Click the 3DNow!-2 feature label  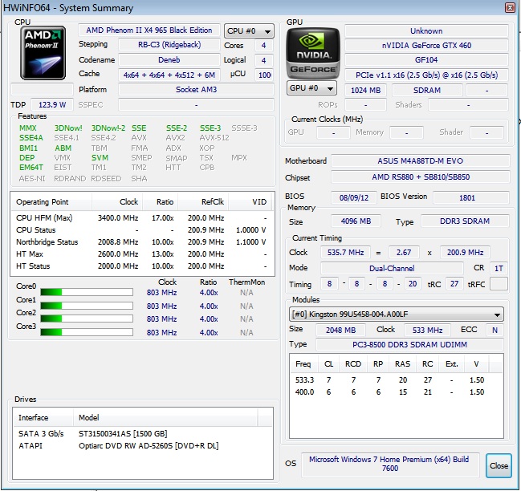108,128
